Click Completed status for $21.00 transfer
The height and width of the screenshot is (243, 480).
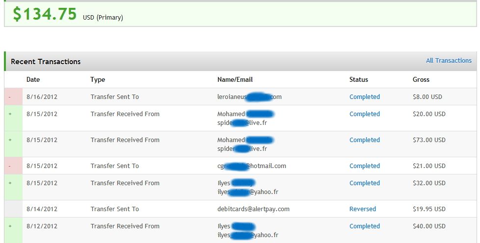click(365, 166)
